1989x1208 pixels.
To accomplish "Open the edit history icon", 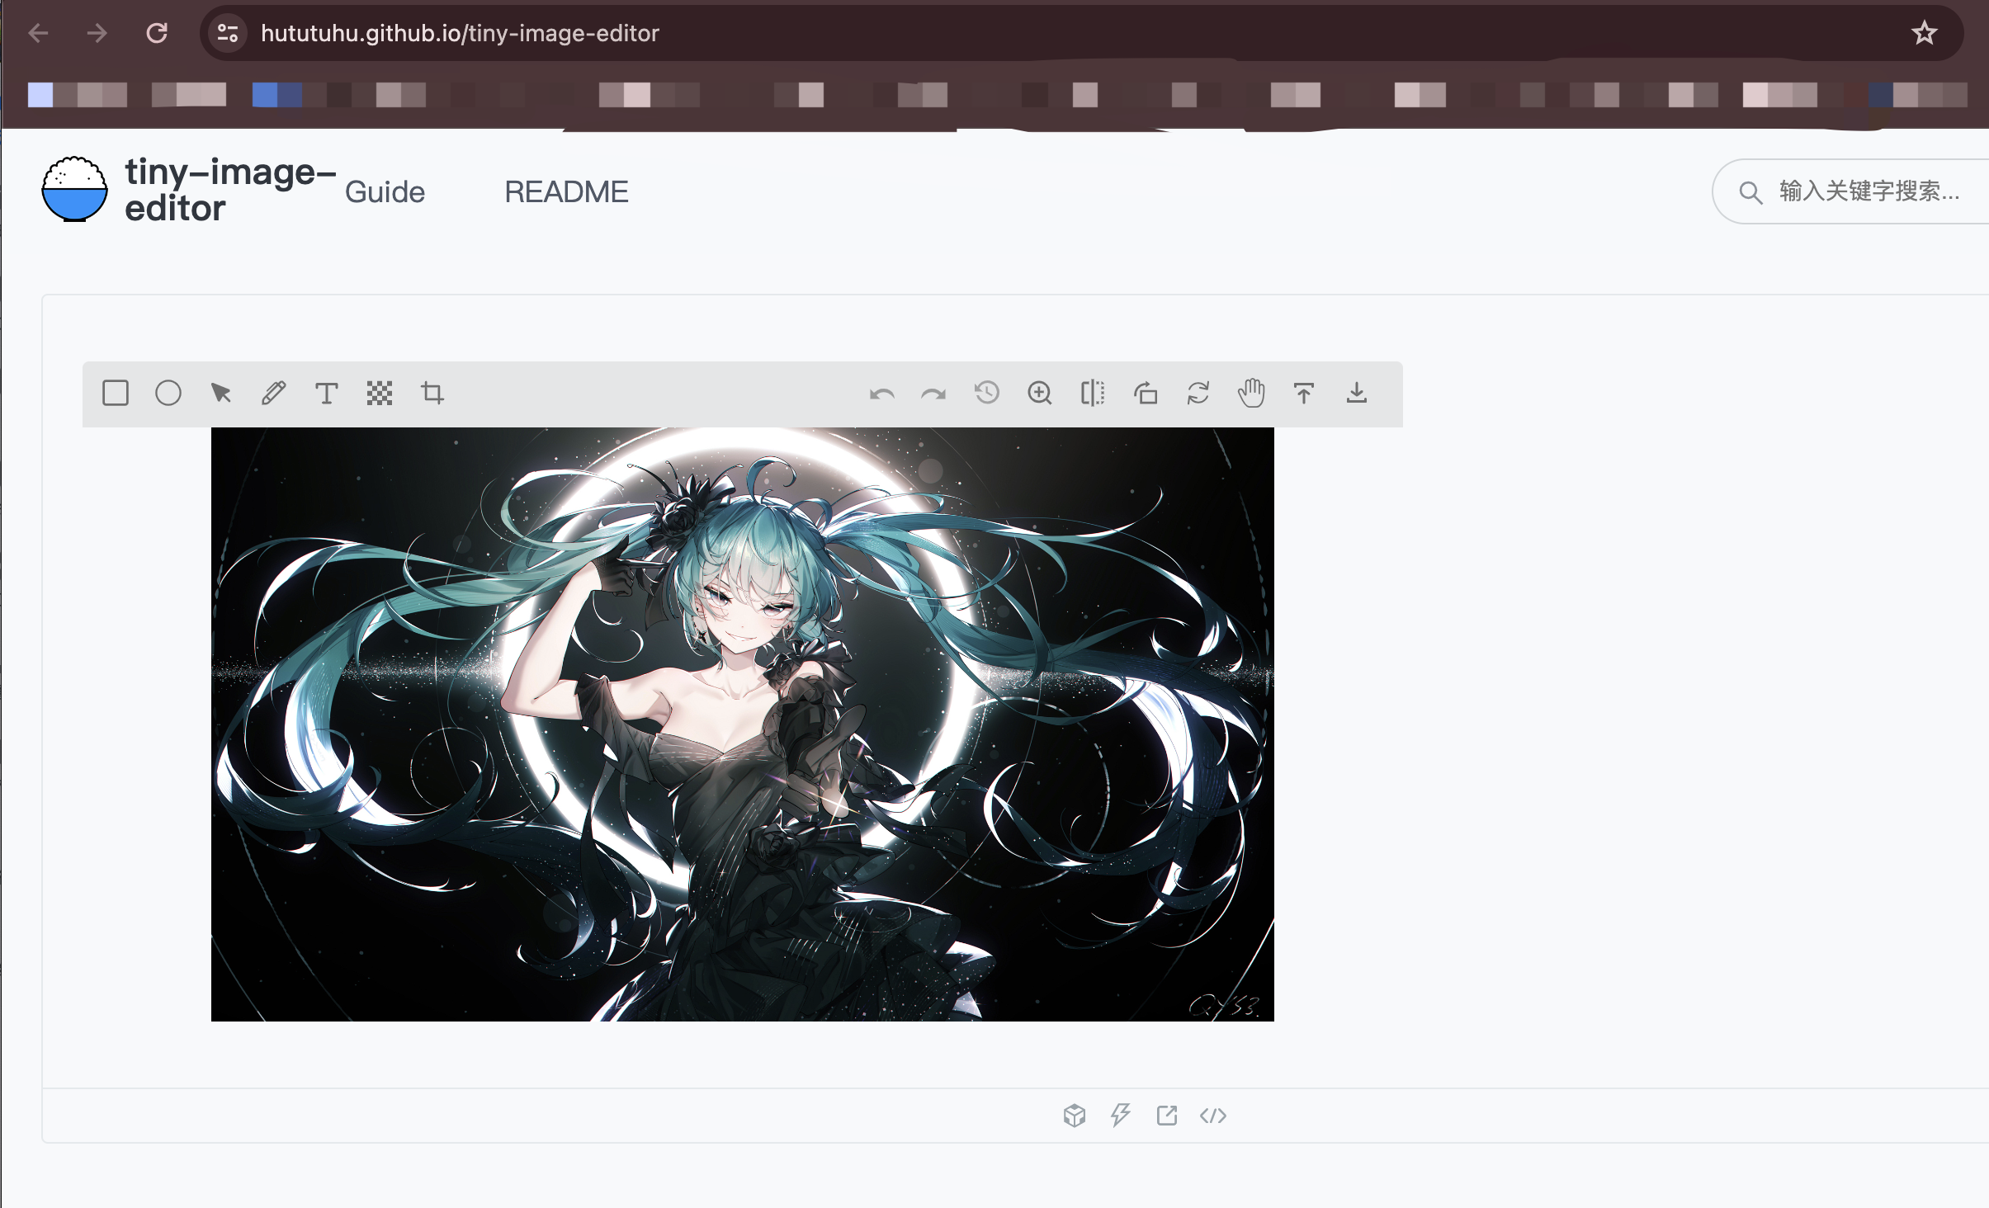I will point(987,393).
